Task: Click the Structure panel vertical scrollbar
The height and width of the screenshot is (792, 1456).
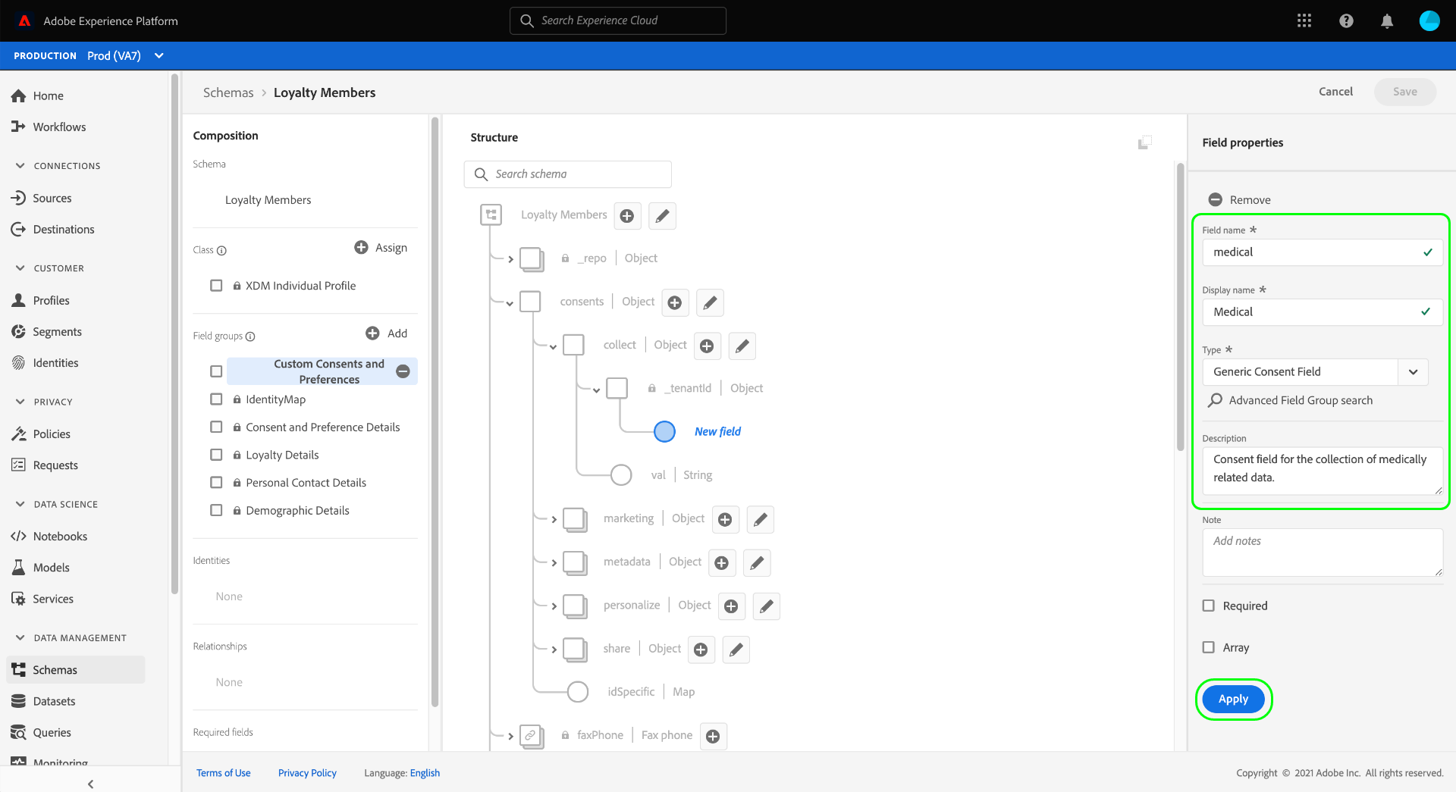Action: (1180, 307)
